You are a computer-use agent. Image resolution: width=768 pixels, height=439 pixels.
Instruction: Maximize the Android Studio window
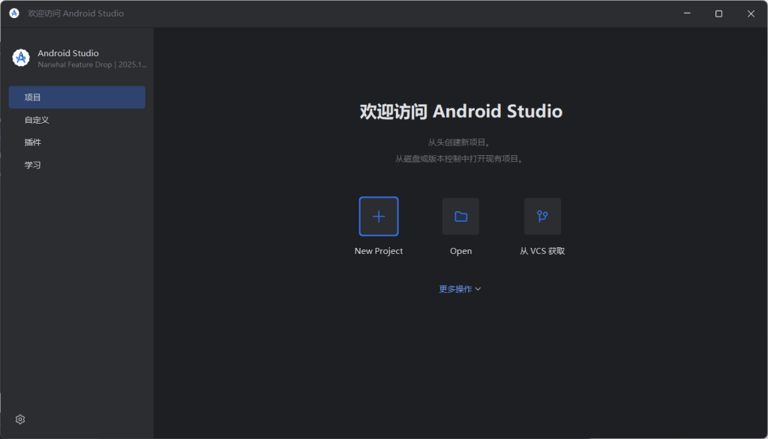[719, 13]
